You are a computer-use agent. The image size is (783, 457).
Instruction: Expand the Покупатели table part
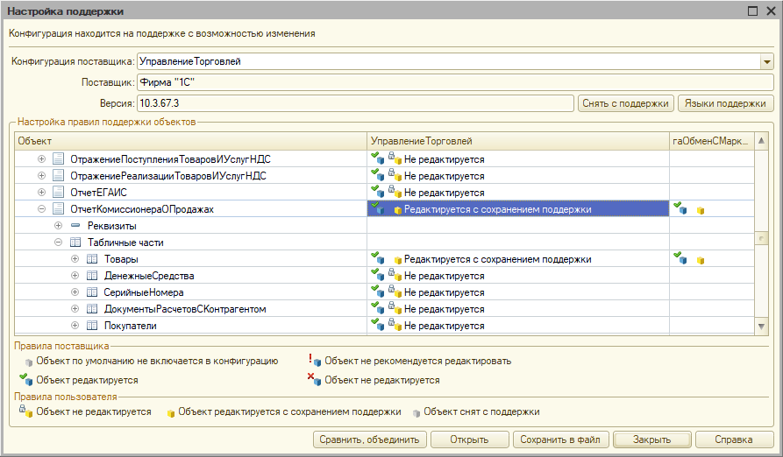75,326
